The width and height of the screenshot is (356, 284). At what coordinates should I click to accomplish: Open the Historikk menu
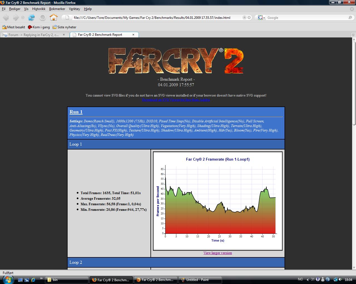(39, 9)
